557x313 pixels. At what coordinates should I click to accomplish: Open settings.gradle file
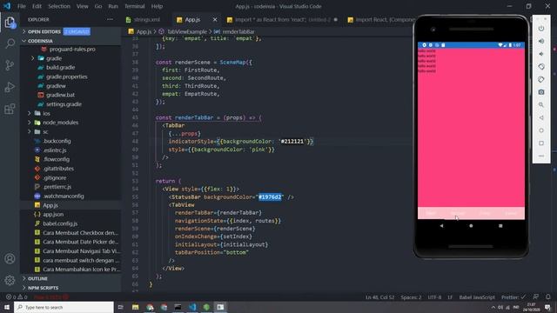click(64, 104)
